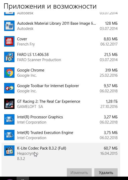This screenshot has height=180, width=128.
Task: Click the Удалить button for K-Lite
Action: click(x=106, y=172)
